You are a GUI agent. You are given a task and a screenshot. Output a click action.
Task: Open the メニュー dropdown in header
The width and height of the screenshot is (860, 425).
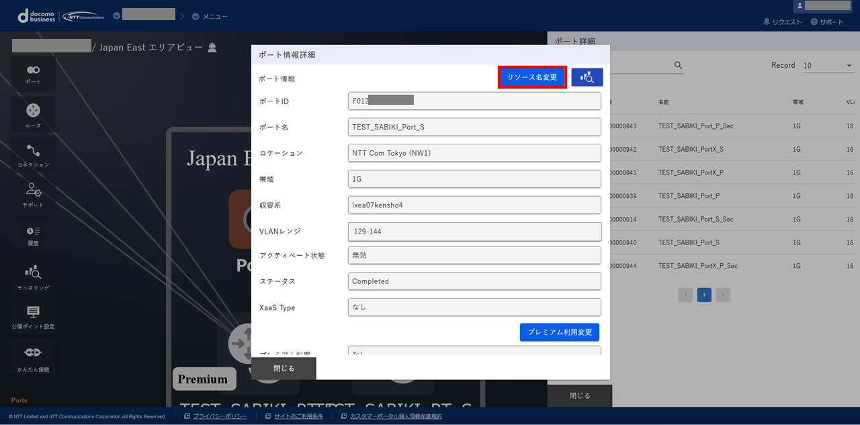(210, 16)
